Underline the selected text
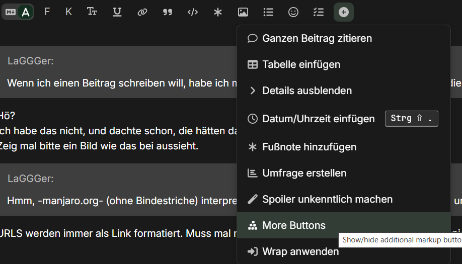This screenshot has height=264, width=462. click(117, 12)
